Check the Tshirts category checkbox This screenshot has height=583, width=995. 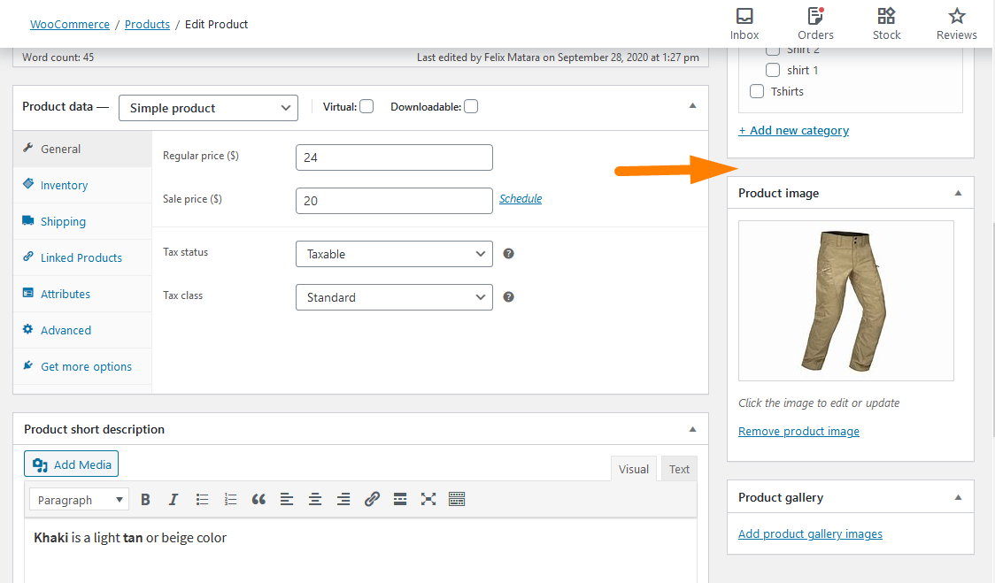pyautogui.click(x=757, y=91)
